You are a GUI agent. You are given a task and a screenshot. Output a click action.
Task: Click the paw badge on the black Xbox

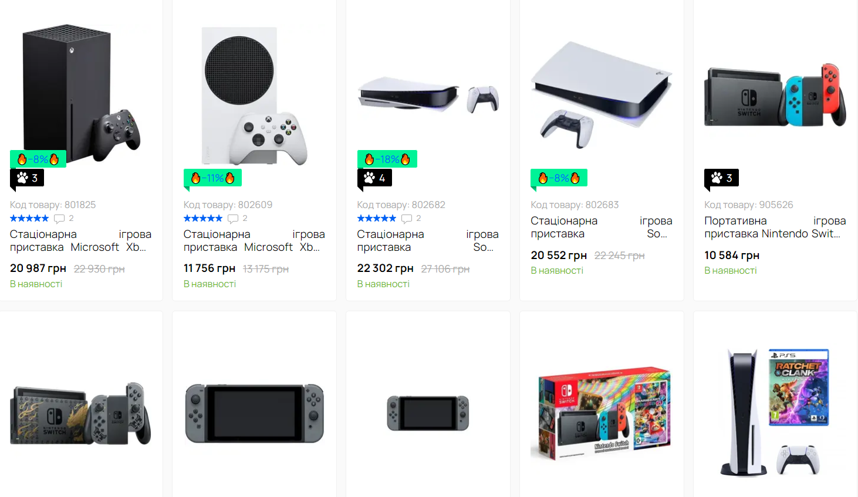tap(28, 178)
